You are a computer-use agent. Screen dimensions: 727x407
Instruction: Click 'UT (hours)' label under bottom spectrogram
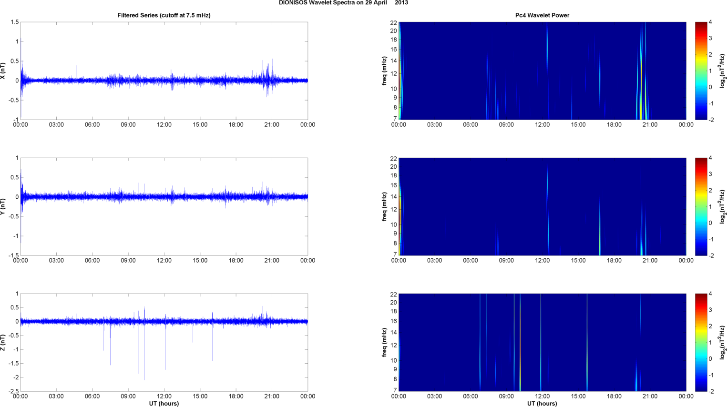[x=542, y=404]
